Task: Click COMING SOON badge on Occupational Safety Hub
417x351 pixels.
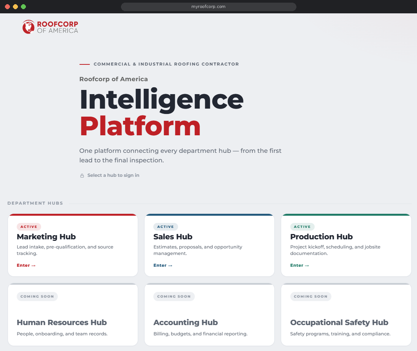Action: click(x=310, y=297)
